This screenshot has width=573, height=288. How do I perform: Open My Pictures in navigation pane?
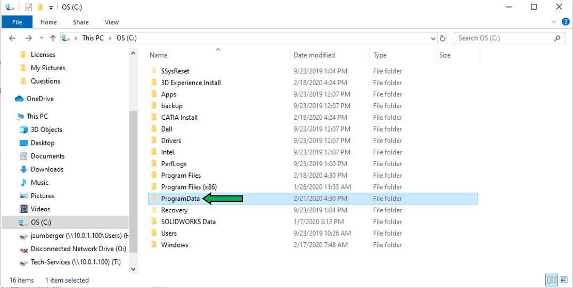[x=48, y=68]
